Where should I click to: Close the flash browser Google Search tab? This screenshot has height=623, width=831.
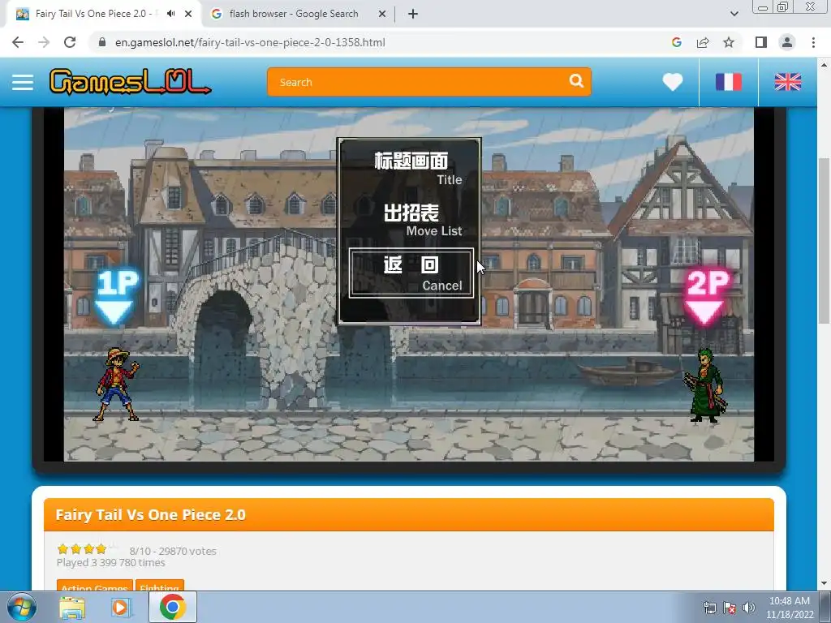[x=382, y=14]
